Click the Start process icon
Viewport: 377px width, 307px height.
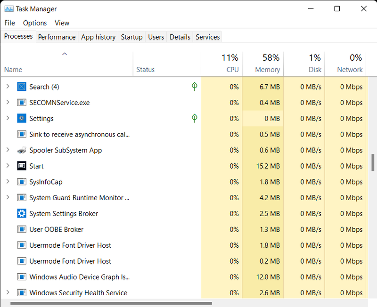coord(22,166)
